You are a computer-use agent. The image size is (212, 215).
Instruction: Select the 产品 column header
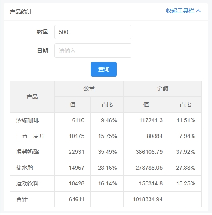coord(32,97)
